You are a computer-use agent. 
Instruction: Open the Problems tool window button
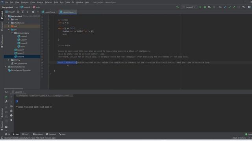pyautogui.click(x=38, y=134)
